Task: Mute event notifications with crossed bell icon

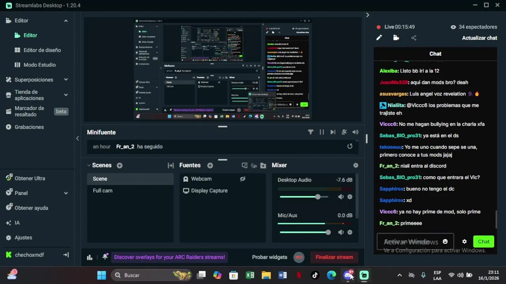Action: (x=344, y=132)
